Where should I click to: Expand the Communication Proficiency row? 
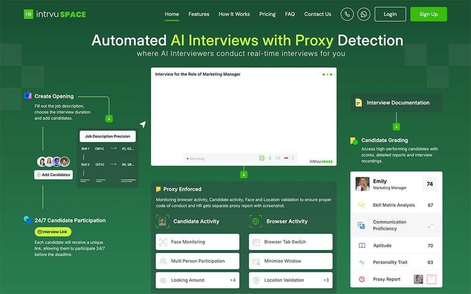(x=396, y=225)
